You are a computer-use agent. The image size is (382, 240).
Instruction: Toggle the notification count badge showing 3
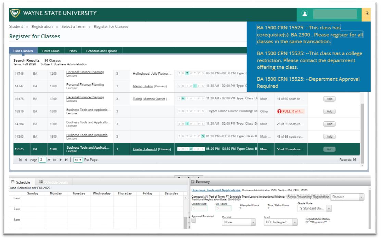coord(367,14)
